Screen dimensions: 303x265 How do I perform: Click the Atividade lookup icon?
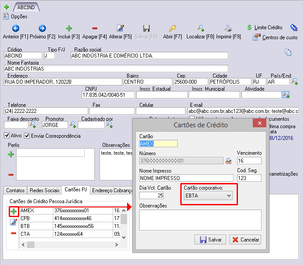click(286, 95)
